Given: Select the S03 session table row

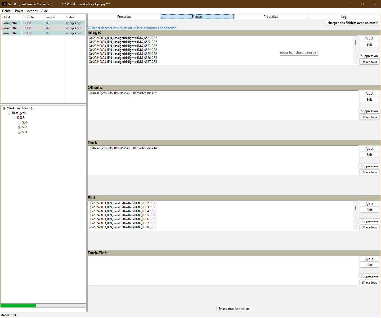Looking at the screenshot, I should coord(43,33).
